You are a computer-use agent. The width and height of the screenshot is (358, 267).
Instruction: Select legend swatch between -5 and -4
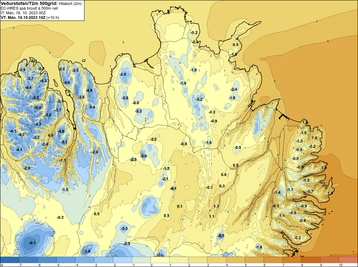pos(66,260)
